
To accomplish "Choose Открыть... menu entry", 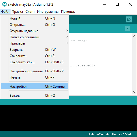I will coord(34,25).
